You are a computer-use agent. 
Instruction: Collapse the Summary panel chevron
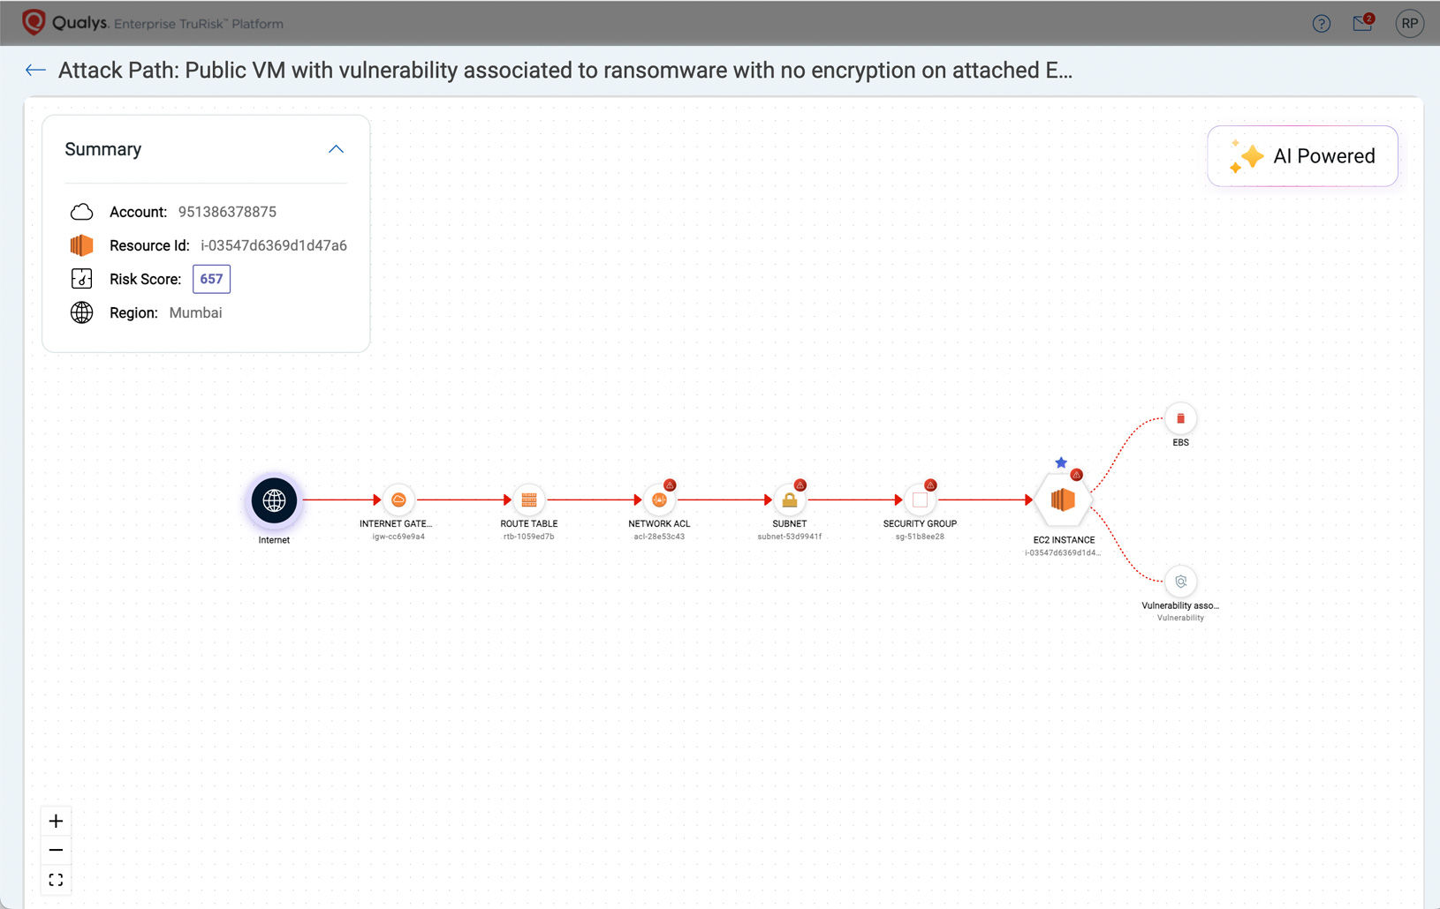[x=336, y=149]
